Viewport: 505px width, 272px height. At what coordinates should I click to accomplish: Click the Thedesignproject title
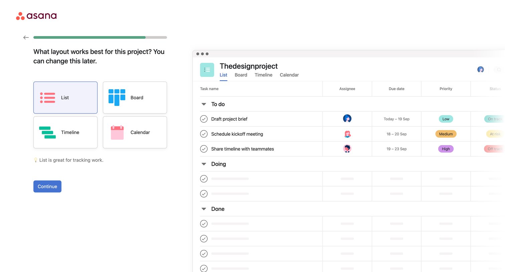coord(248,66)
